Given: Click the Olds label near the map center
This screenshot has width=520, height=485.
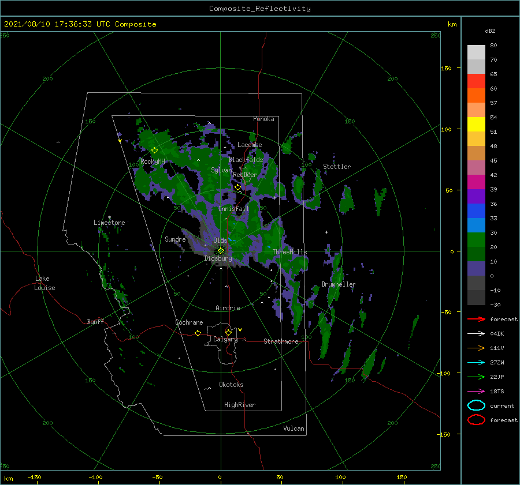Looking at the screenshot, I should tap(220, 240).
